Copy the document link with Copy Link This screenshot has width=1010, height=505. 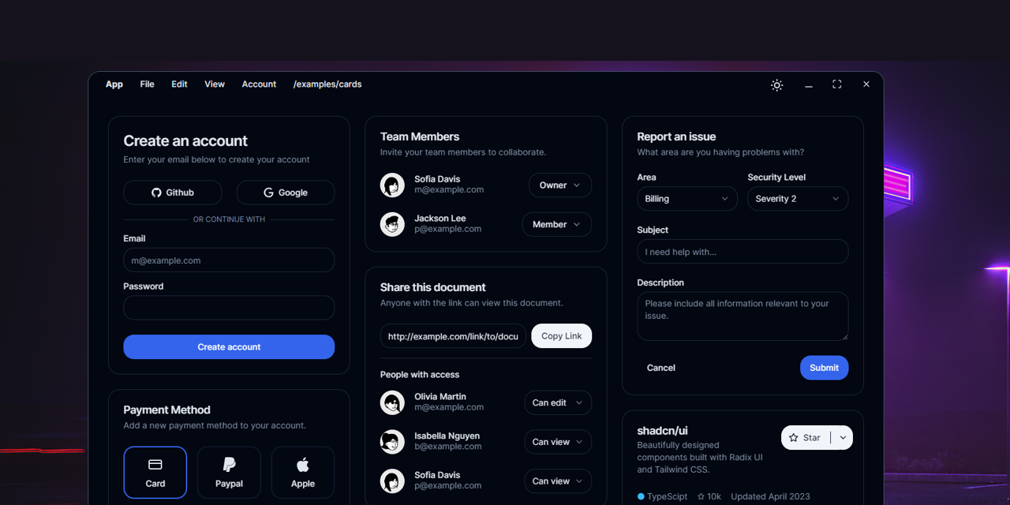pyautogui.click(x=561, y=335)
